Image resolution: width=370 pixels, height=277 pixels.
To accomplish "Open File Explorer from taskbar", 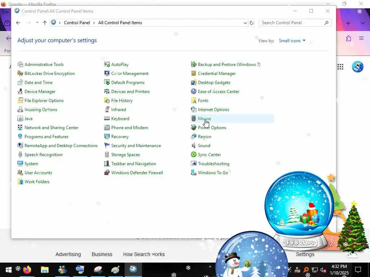I will [44, 270].
